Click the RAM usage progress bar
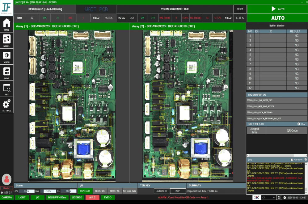The height and width of the screenshot is (204, 308). coord(48,191)
